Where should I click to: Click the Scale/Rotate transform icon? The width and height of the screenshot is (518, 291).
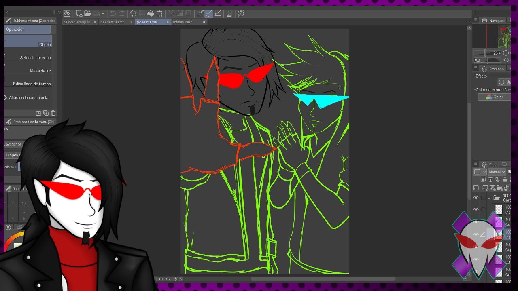[159, 13]
